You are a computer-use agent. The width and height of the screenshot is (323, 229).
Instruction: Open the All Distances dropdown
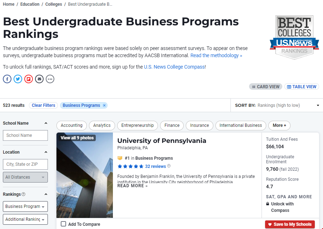tap(25, 177)
